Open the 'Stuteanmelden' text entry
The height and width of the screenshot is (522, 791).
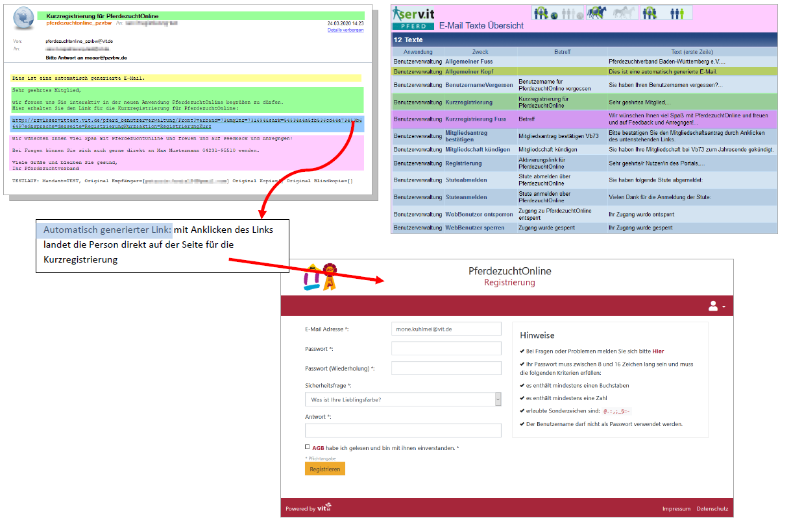coord(466,197)
